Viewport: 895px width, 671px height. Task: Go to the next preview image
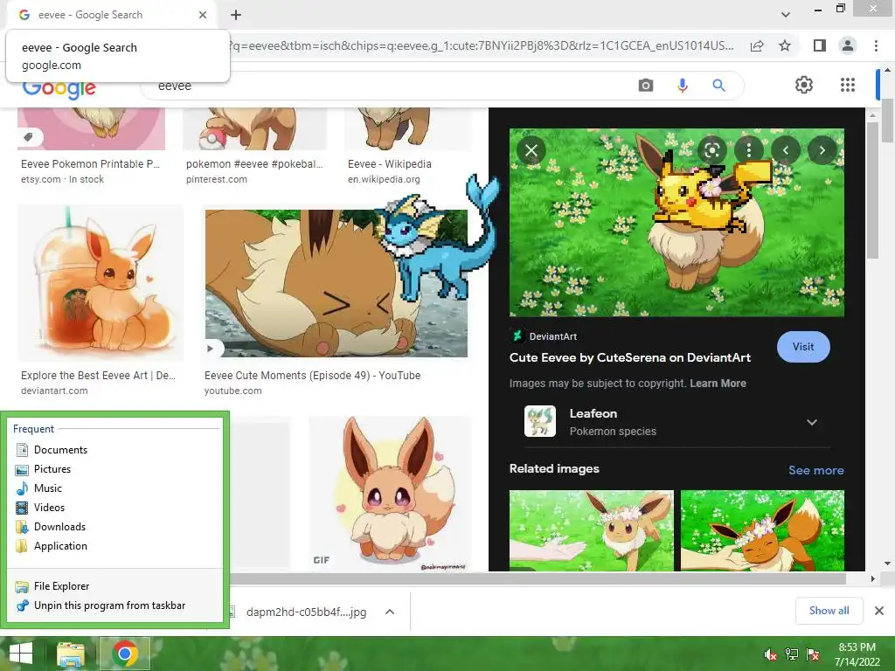point(822,150)
